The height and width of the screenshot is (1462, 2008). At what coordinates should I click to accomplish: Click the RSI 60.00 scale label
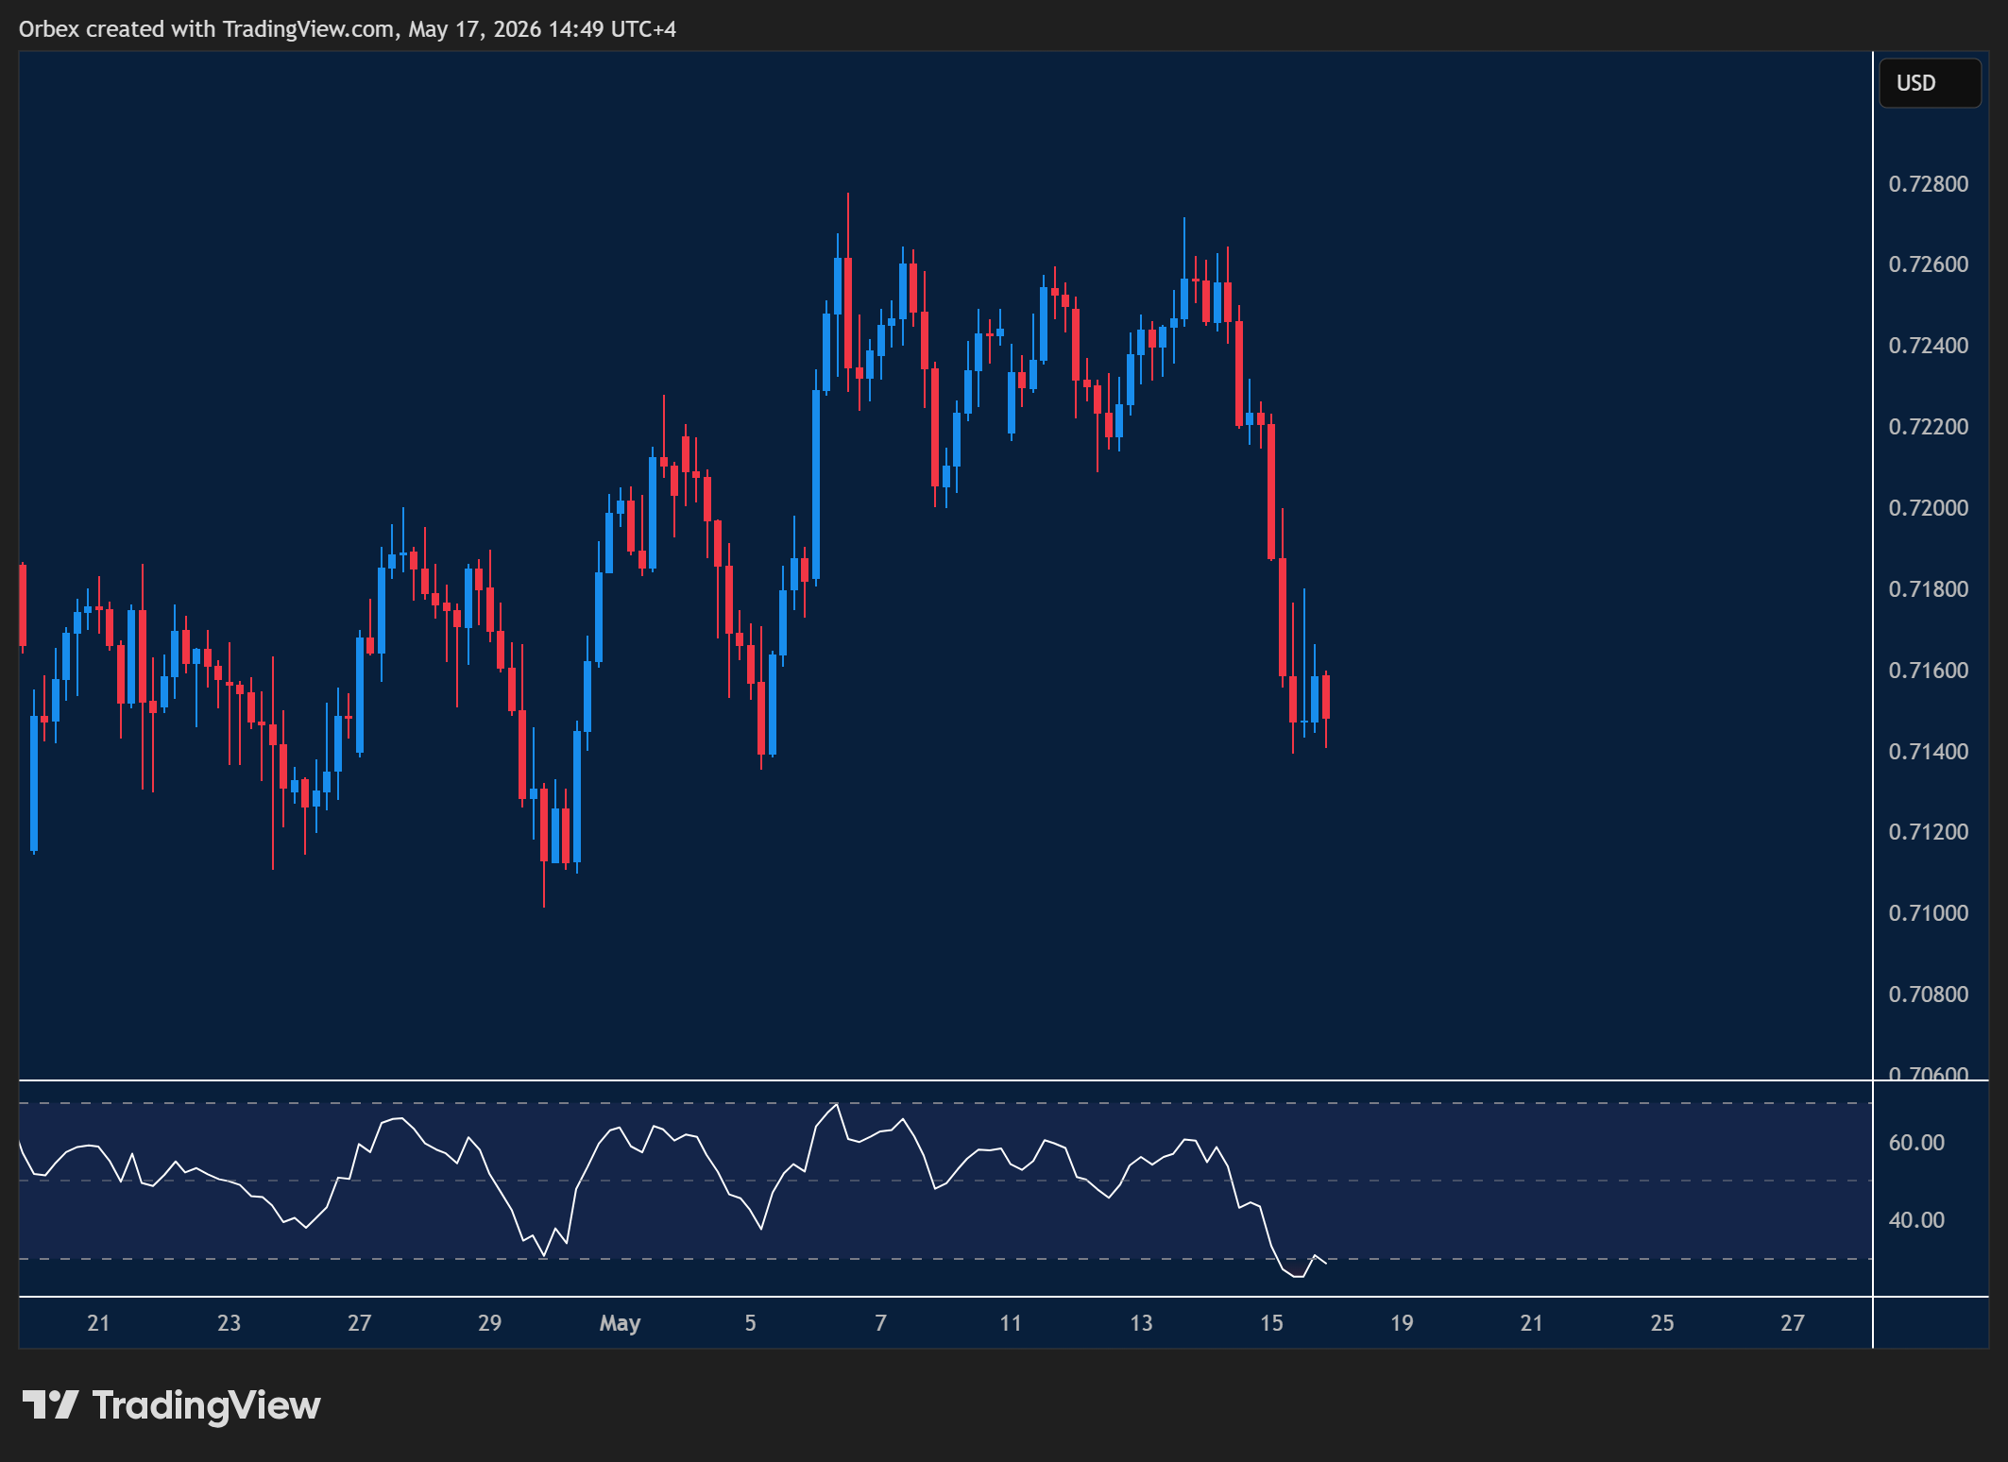click(1916, 1143)
